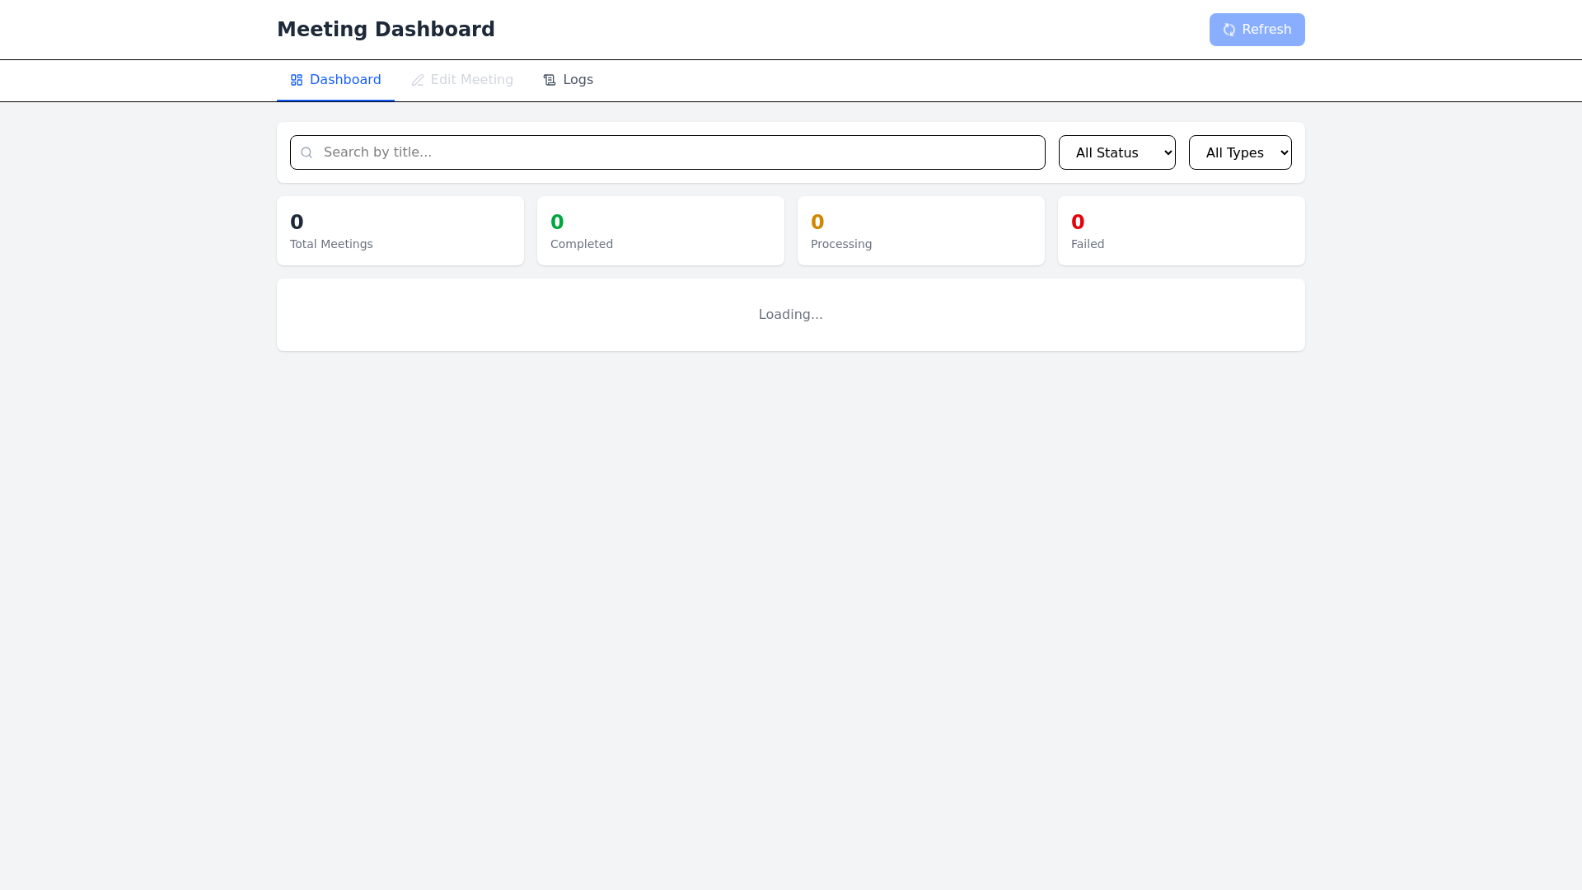This screenshot has width=1582, height=890.
Task: Click the Refresh button
Action: [x=1257, y=30]
